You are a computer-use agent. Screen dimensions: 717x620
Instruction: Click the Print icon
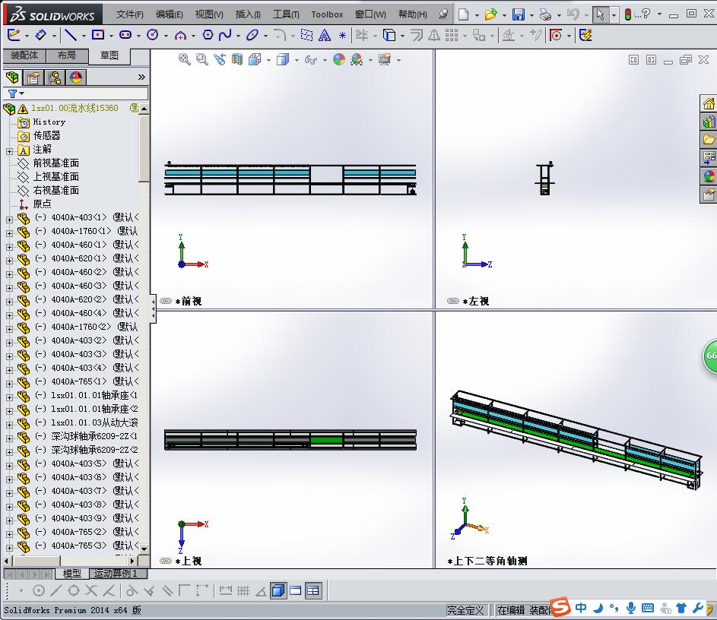[x=545, y=14]
